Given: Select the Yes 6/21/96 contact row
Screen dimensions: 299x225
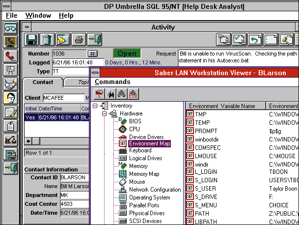Looking at the screenshot, I should (57, 117).
